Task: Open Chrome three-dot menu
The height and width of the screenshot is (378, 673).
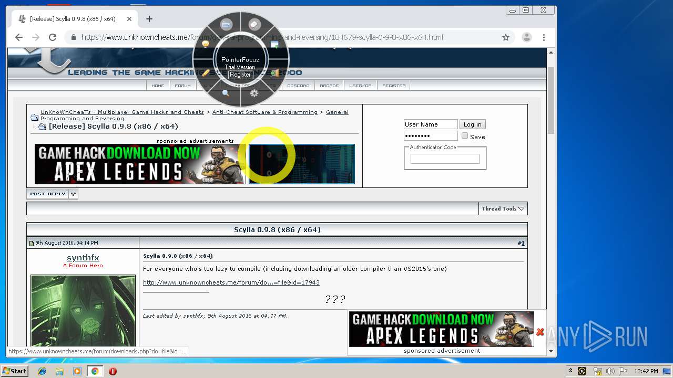Action: pyautogui.click(x=544, y=37)
